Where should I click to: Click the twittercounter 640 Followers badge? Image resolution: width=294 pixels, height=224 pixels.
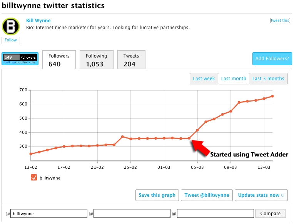point(20,59)
